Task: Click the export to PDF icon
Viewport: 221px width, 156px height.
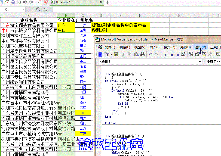Action: (7, 2)
